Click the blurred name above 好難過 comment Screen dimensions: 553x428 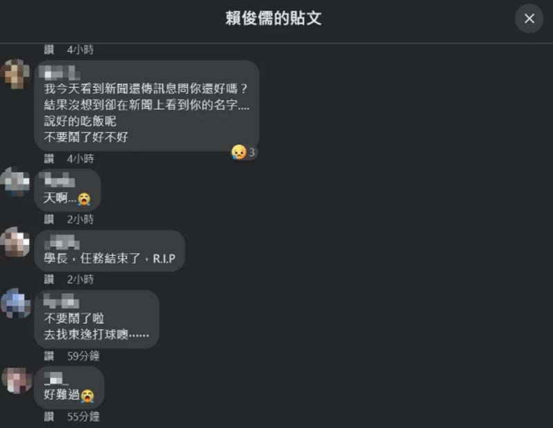pos(55,378)
